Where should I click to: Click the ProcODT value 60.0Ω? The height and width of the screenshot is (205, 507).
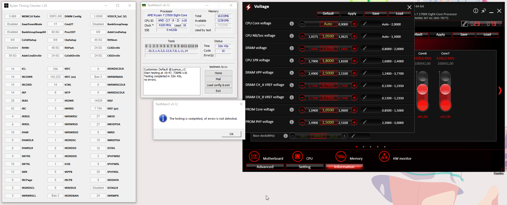click(55, 32)
